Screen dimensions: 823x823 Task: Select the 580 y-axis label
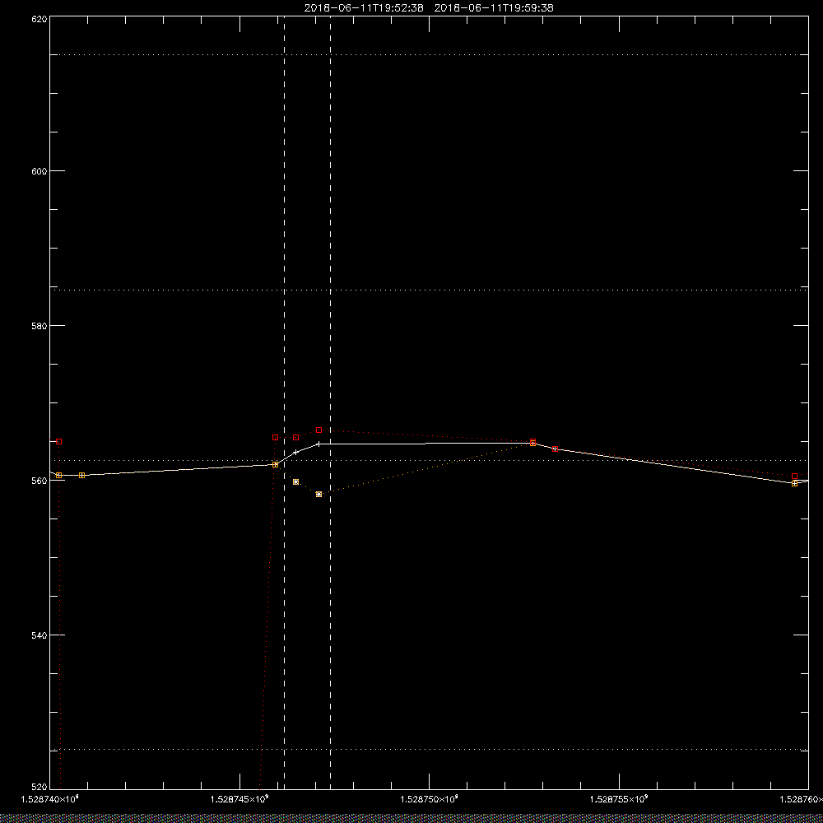tap(40, 325)
